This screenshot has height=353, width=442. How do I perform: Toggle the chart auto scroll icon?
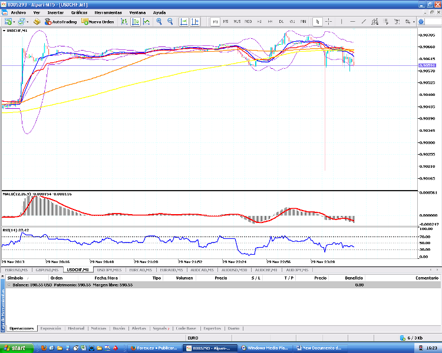184,22
